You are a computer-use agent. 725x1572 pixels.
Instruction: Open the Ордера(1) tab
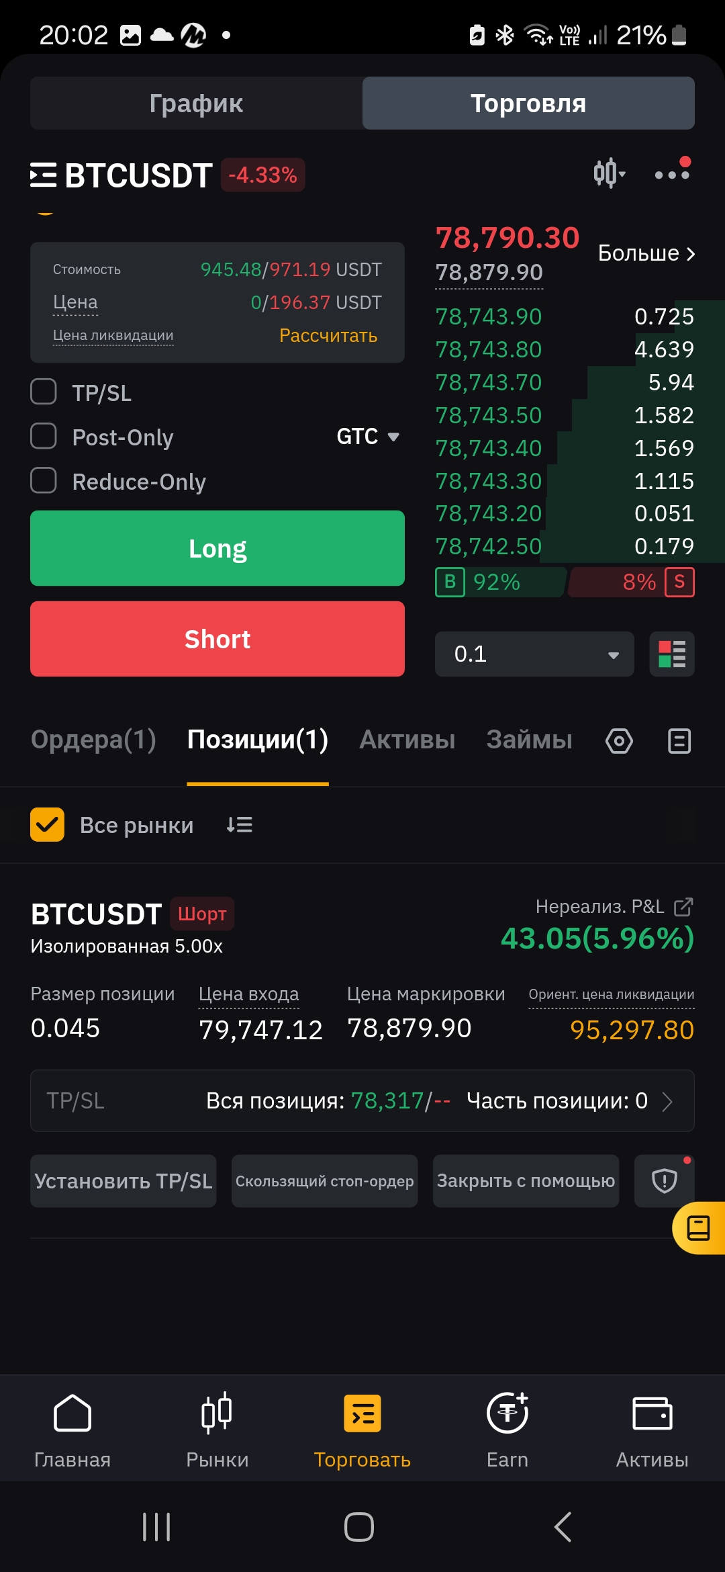click(93, 740)
